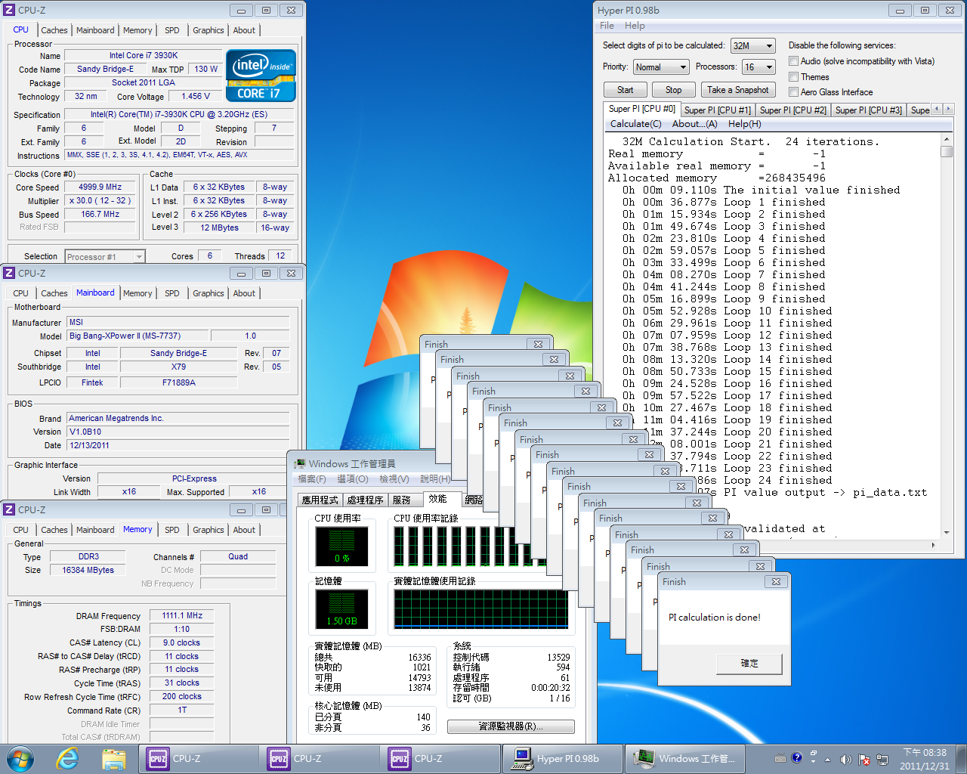
Task: Open Action Center flag tray icon
Action: [x=864, y=759]
